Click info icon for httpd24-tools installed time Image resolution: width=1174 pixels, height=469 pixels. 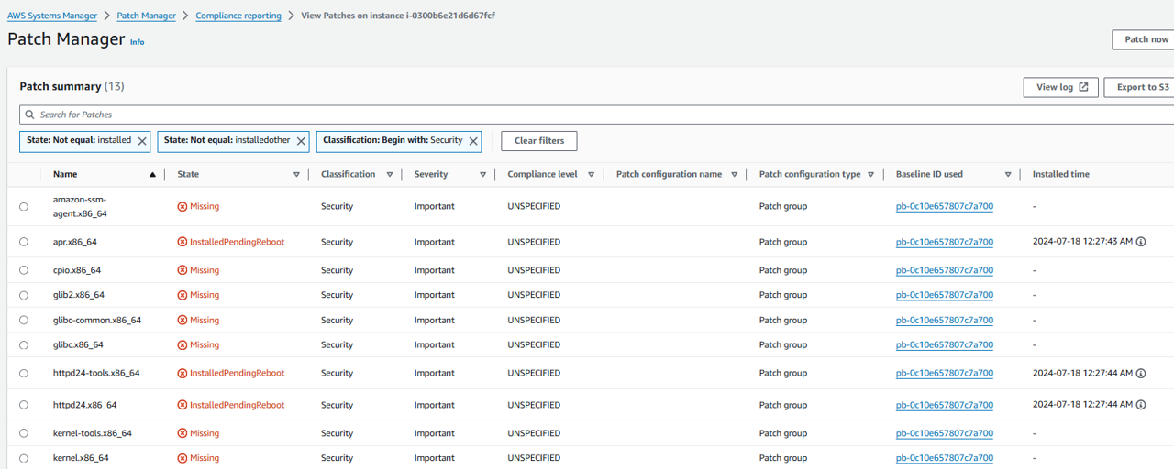pos(1141,374)
